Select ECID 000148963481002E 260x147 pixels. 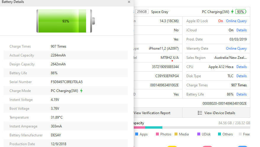coord(164,85)
